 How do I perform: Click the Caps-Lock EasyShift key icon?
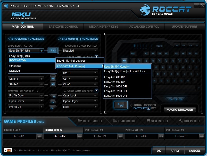[53, 51]
